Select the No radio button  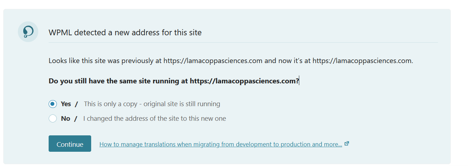[53, 119]
